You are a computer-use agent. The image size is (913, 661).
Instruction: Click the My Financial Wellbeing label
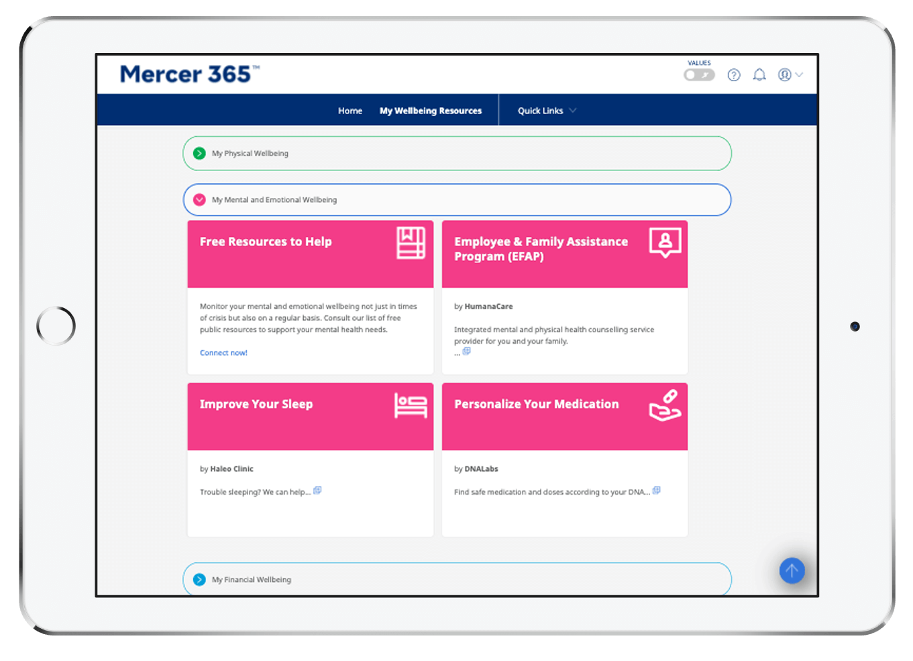(252, 580)
